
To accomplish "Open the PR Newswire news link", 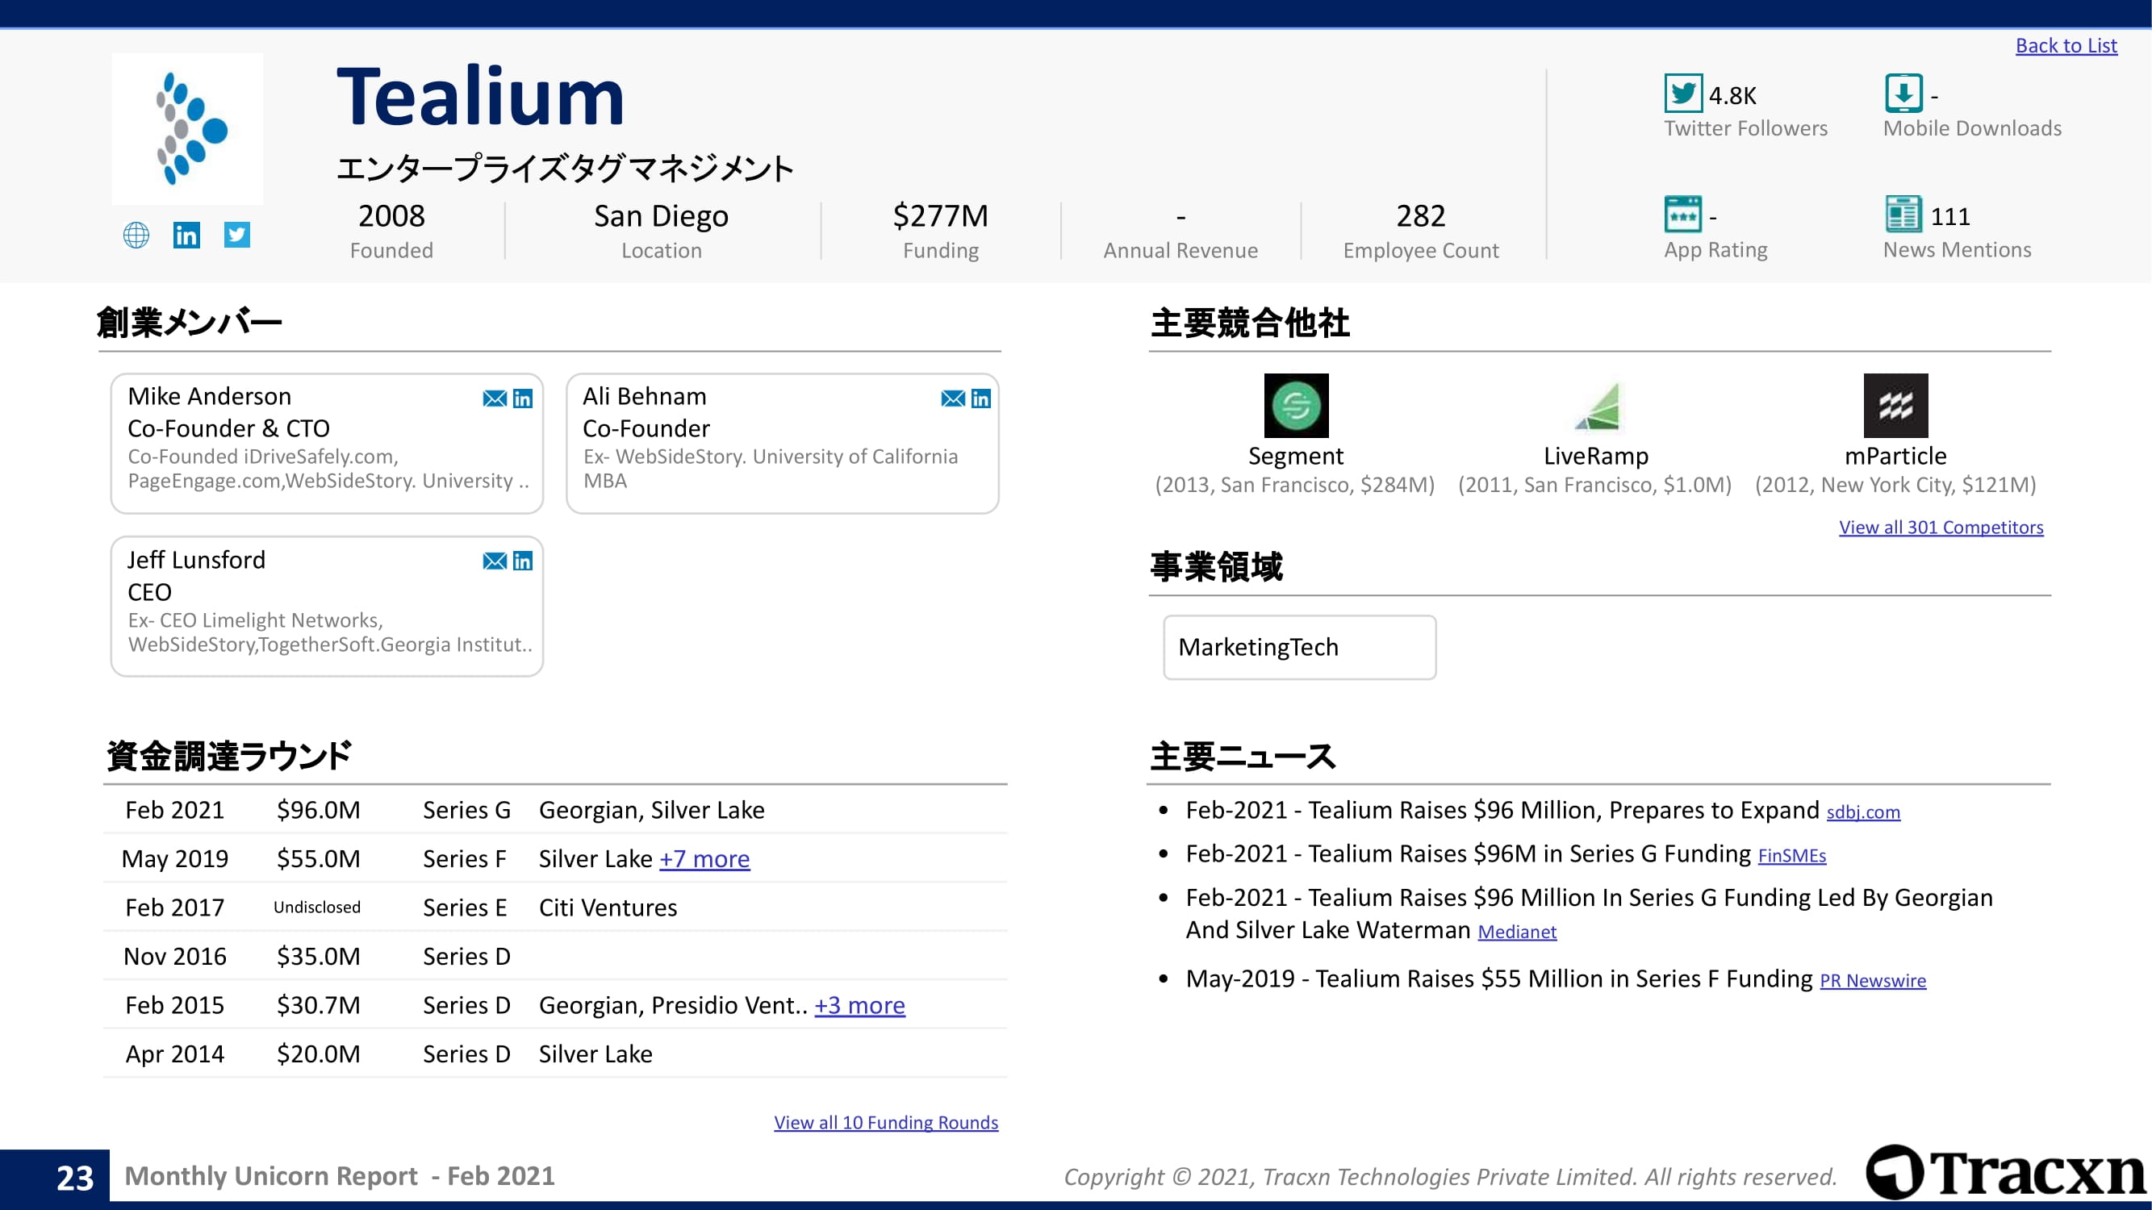I will [1873, 981].
